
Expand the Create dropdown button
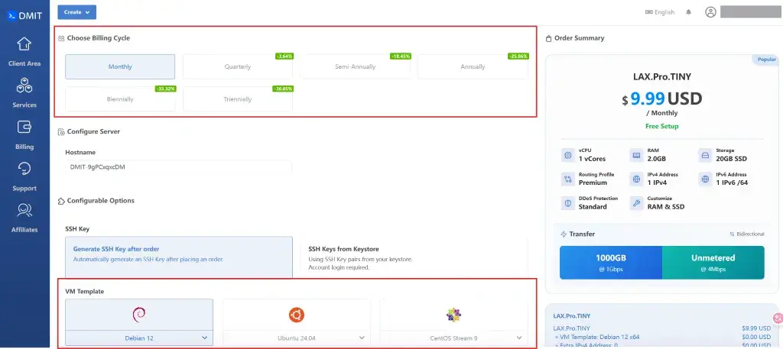[x=76, y=12]
